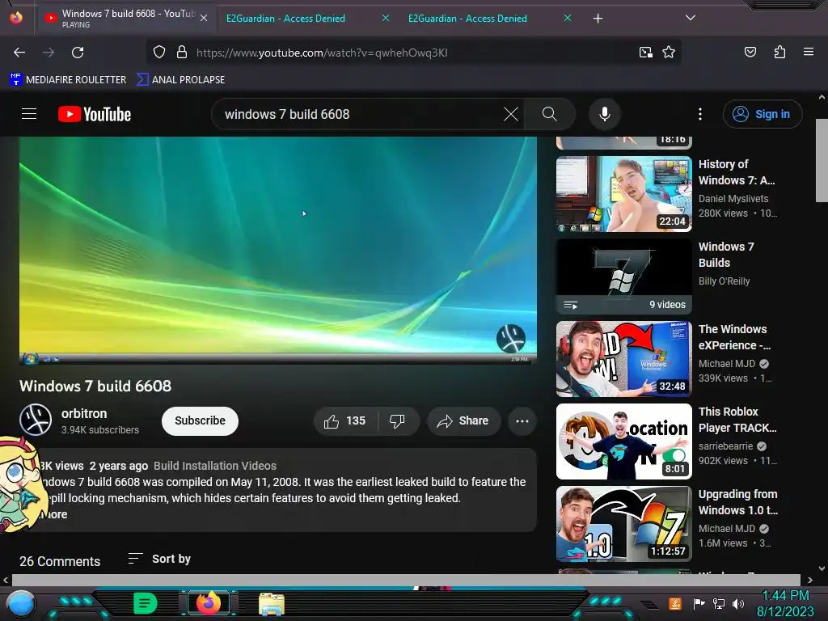The height and width of the screenshot is (621, 828).
Task: Dislike the video with thumbs down
Action: coord(397,420)
